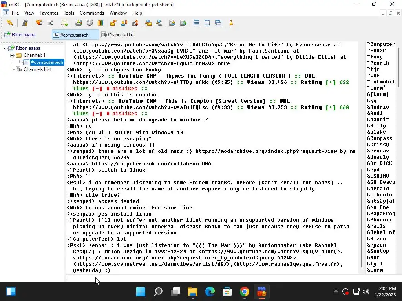
Task: Select &Rizon in the nick list
Action: point(376,239)
